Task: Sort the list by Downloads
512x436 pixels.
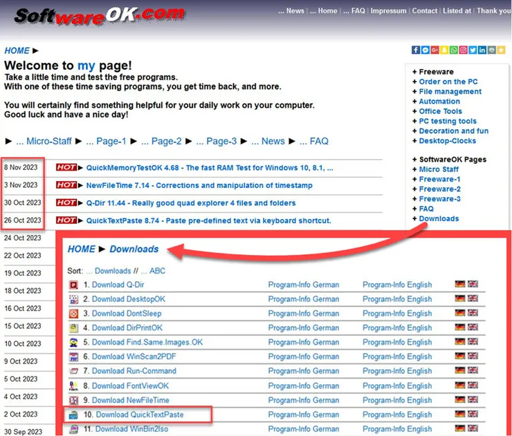Action: [113, 271]
